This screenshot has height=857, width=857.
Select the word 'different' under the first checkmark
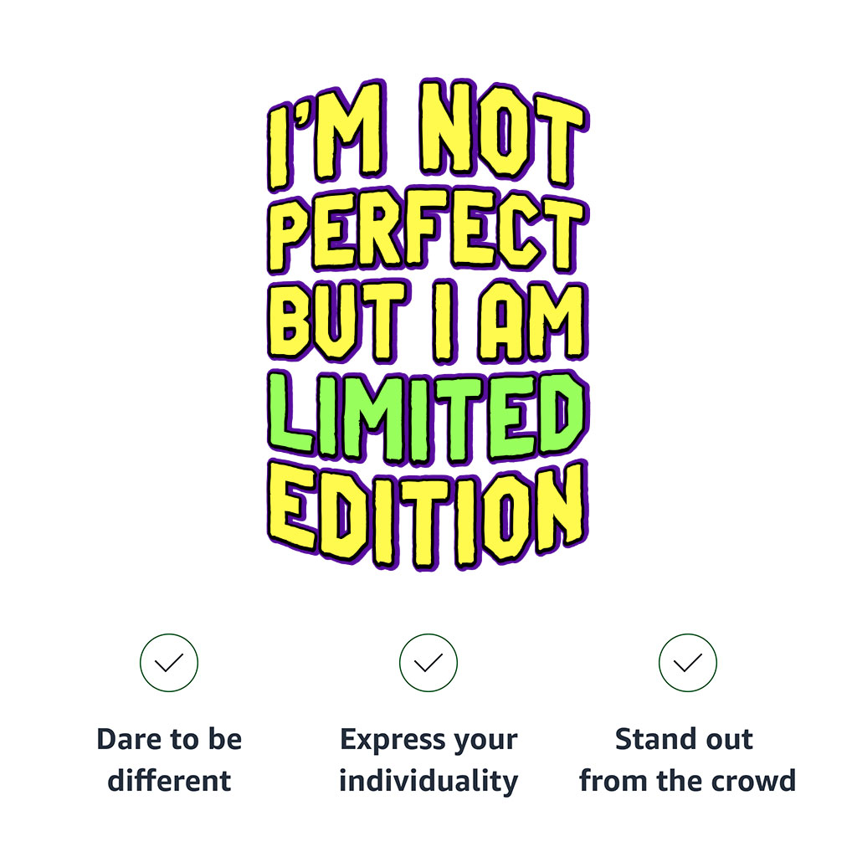click(x=169, y=781)
